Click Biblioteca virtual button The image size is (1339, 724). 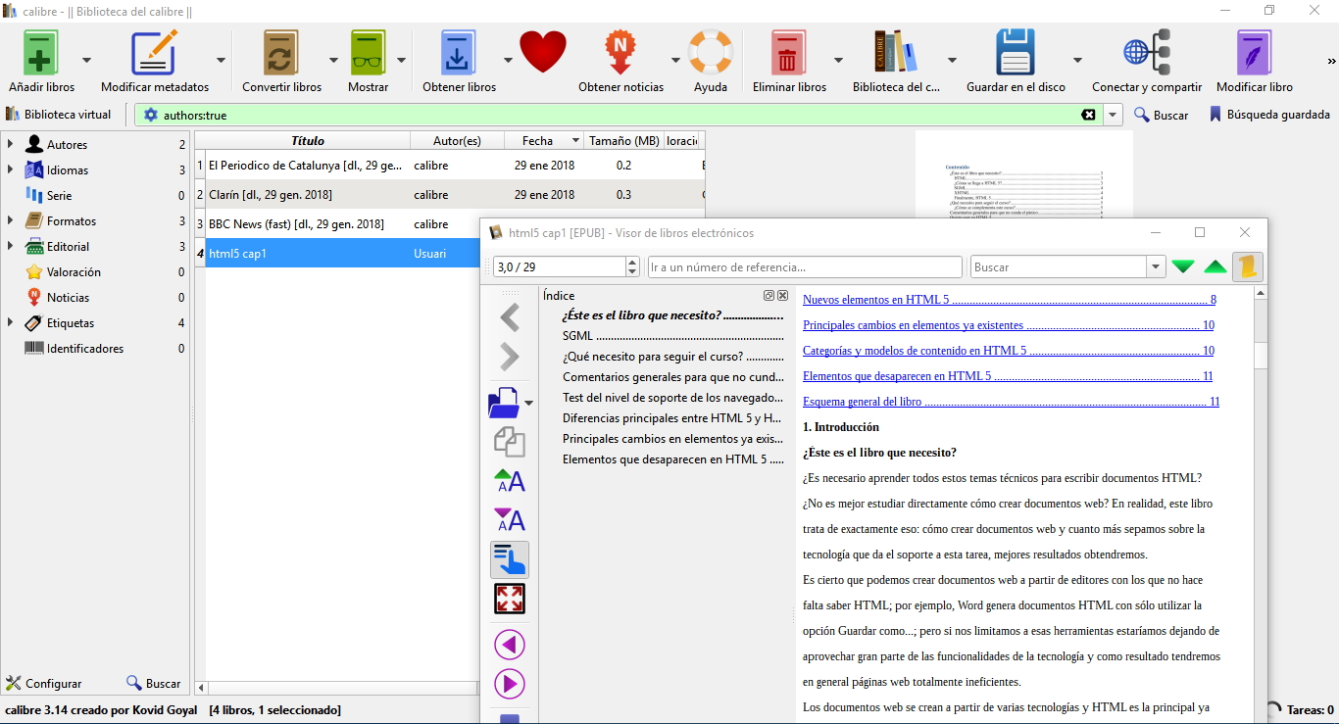(60, 114)
